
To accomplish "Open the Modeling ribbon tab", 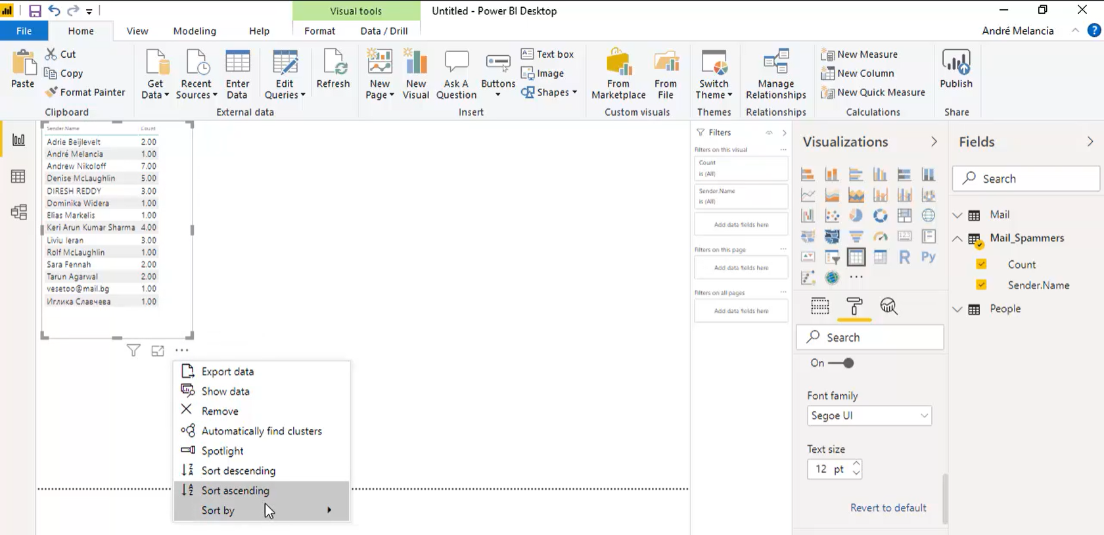I will click(195, 31).
